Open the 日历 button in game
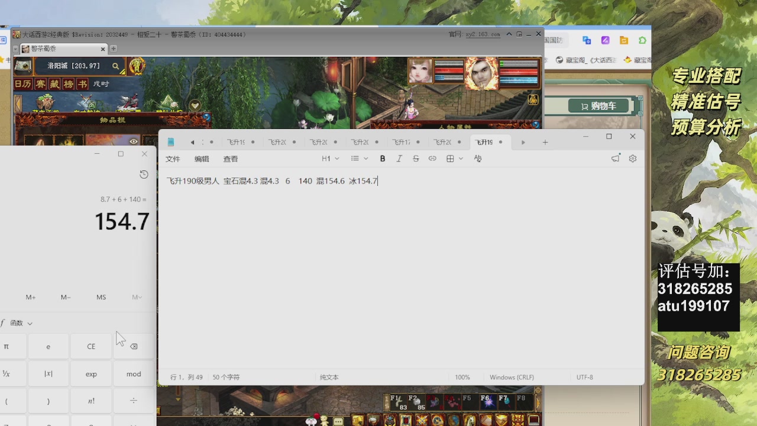 (23, 84)
